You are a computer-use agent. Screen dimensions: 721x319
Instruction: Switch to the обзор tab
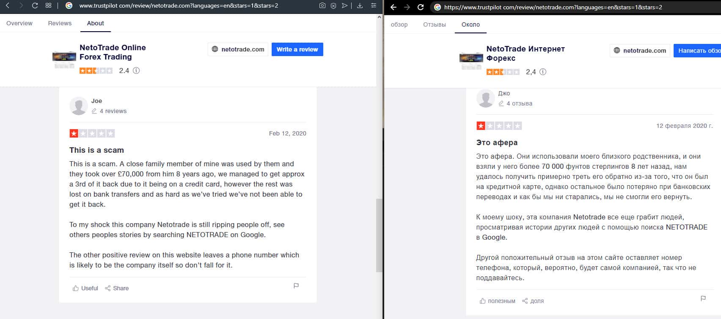tap(399, 24)
